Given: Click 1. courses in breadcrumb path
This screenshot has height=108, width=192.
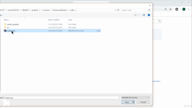Looking at the screenshot, I should (45, 10).
